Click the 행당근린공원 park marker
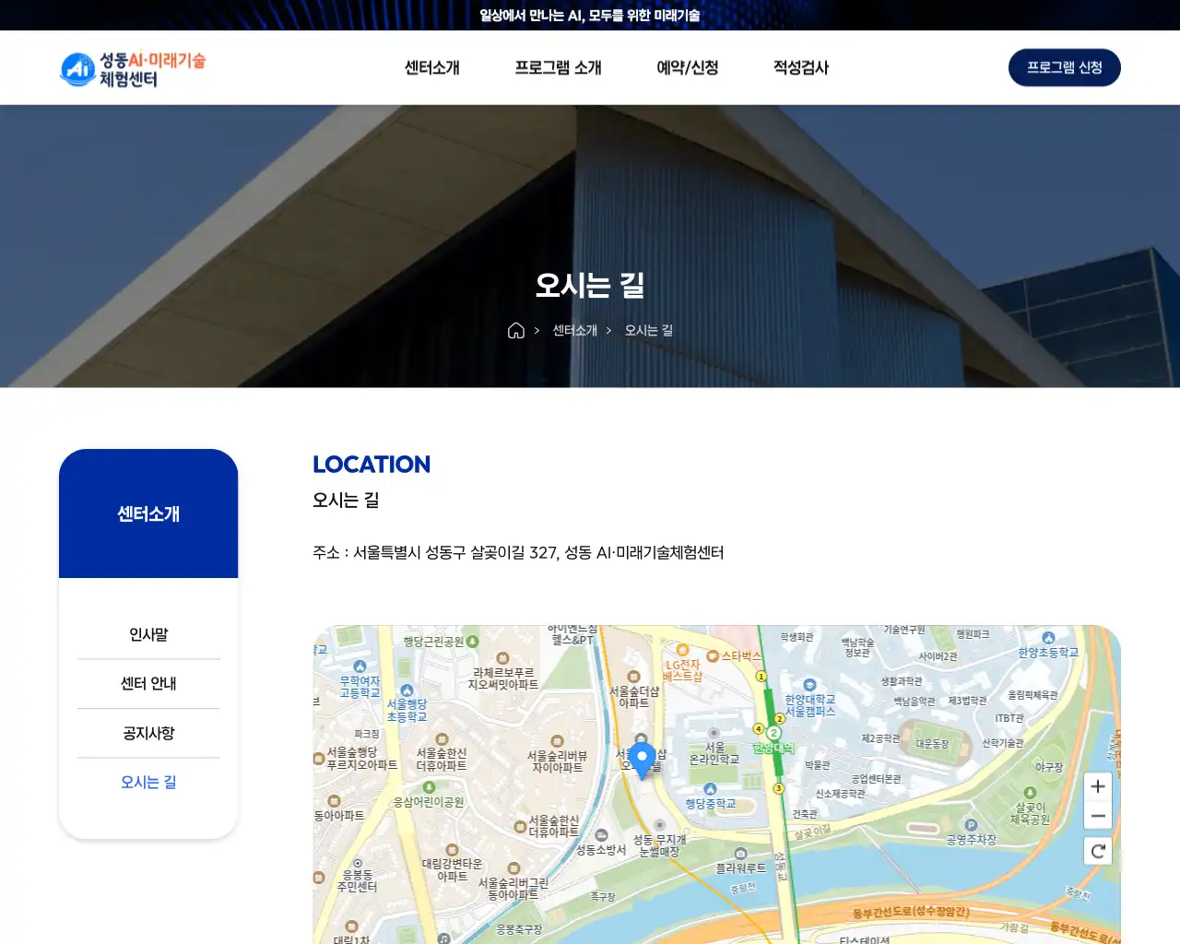This screenshot has width=1180, height=944. (472, 641)
